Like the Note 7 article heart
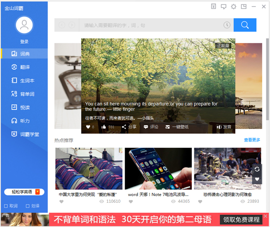This screenshot has width=270, height=227. pos(131,201)
